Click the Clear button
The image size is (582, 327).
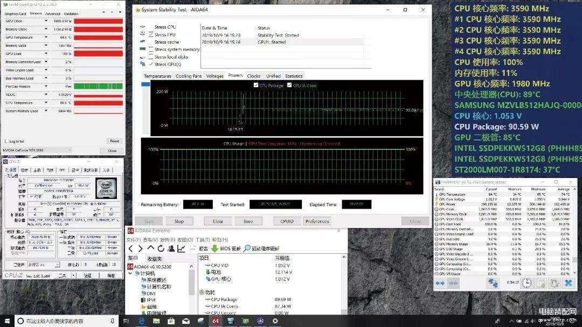pyautogui.click(x=218, y=221)
